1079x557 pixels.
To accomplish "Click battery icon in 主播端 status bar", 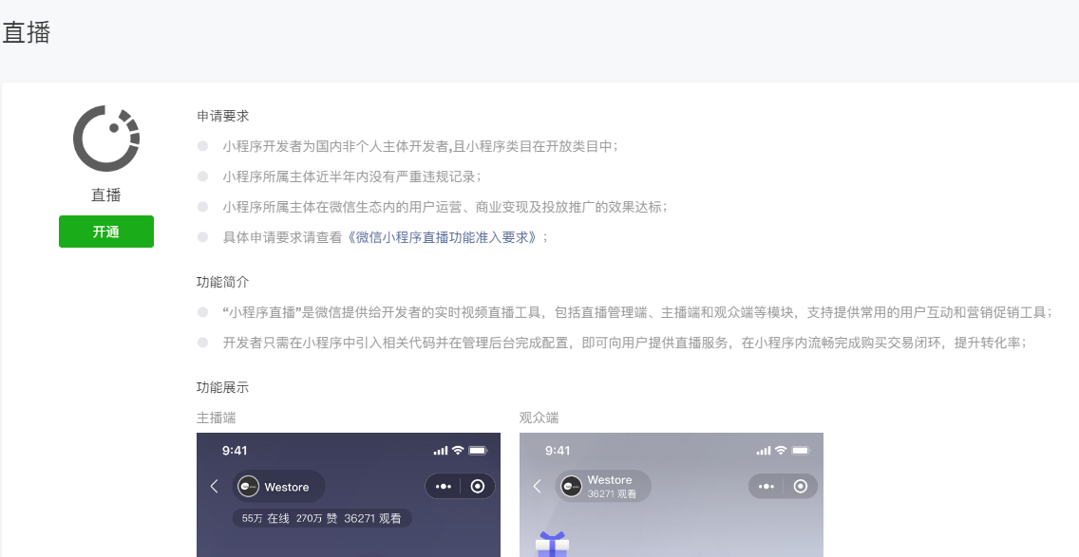I will (478, 451).
